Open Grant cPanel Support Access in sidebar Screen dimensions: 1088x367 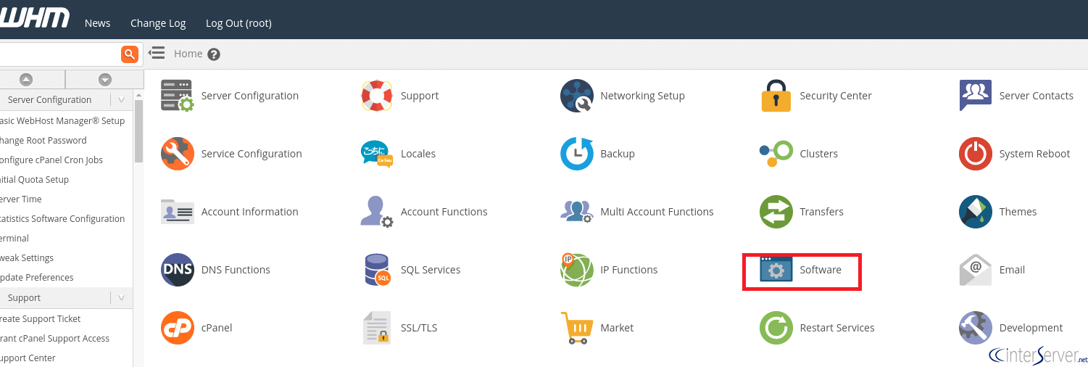coord(54,339)
